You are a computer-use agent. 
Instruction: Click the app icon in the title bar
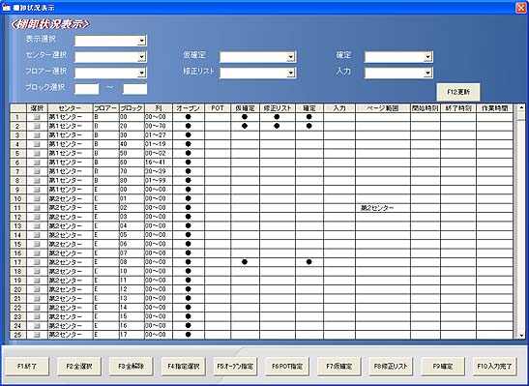pyautogui.click(x=6, y=8)
